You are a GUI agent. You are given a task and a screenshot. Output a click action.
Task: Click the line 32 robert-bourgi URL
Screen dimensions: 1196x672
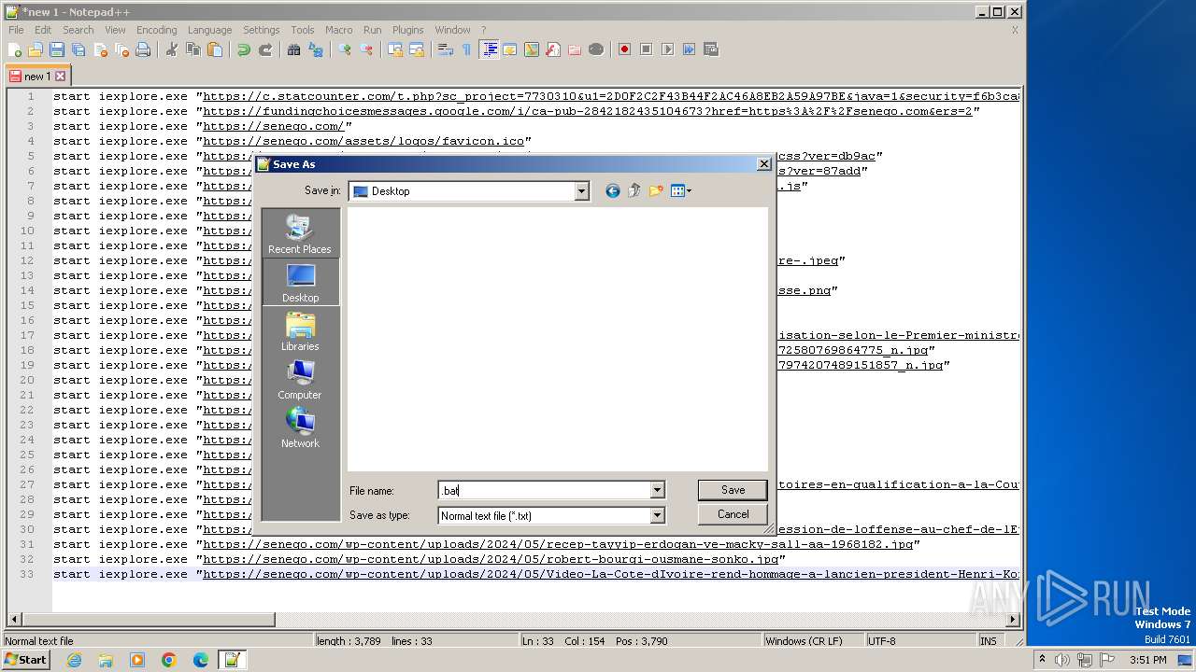490,559
